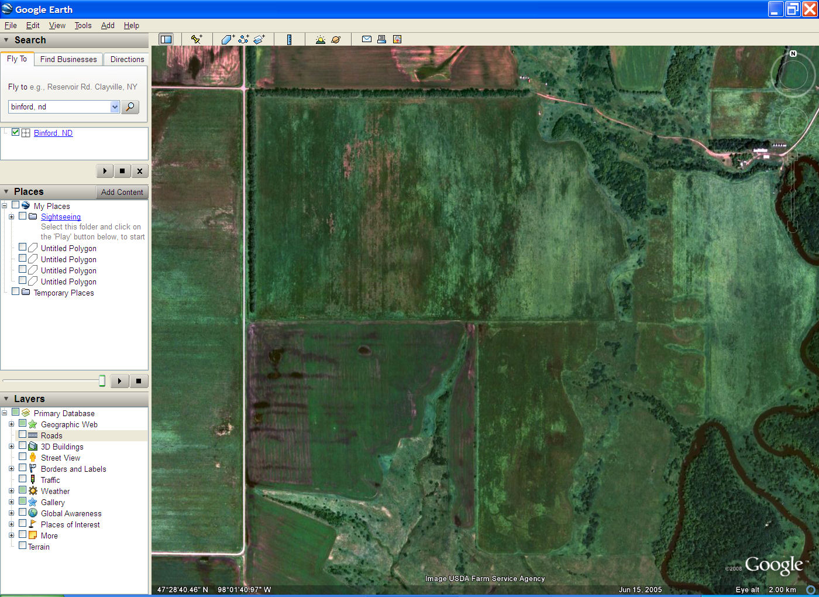
Task: Open the Add menu
Action: coord(108,25)
